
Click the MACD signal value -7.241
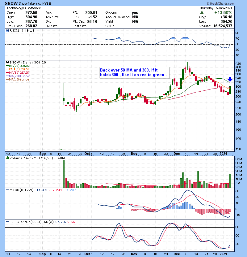[57, 190]
